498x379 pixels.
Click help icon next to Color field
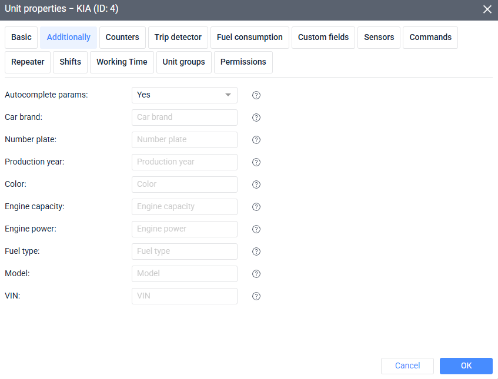[x=256, y=185]
